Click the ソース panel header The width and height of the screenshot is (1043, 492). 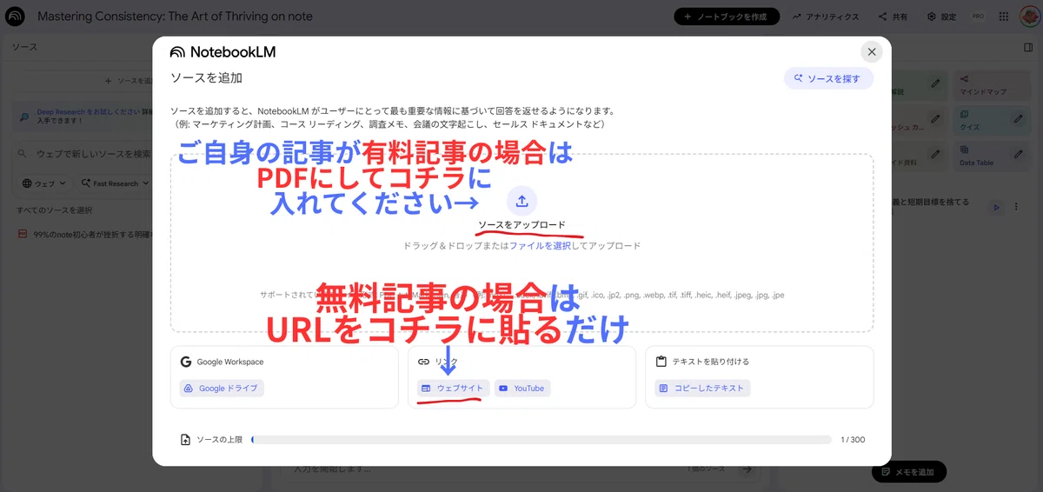point(24,47)
